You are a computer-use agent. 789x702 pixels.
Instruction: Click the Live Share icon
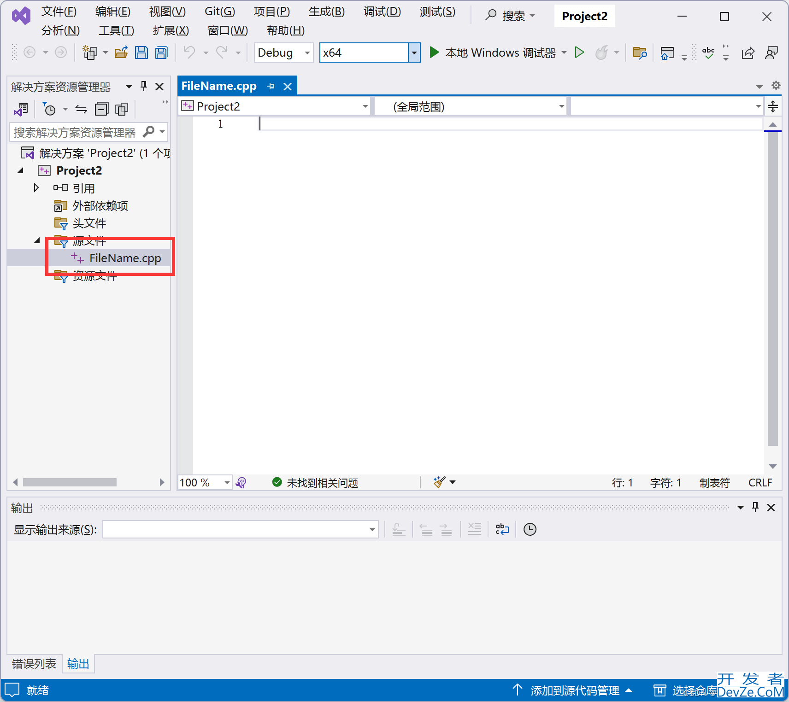(748, 53)
